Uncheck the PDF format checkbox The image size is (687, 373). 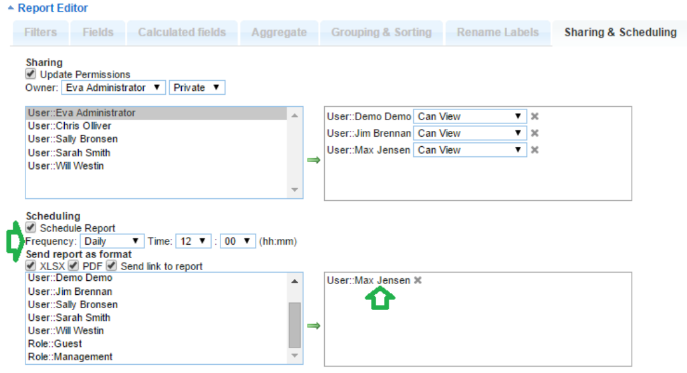73,266
